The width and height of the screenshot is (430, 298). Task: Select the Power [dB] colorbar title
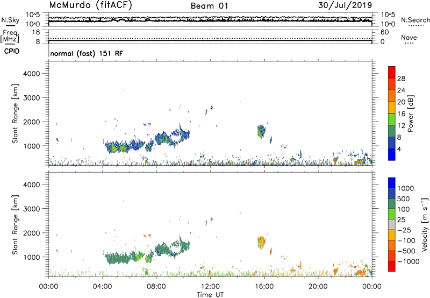point(410,113)
